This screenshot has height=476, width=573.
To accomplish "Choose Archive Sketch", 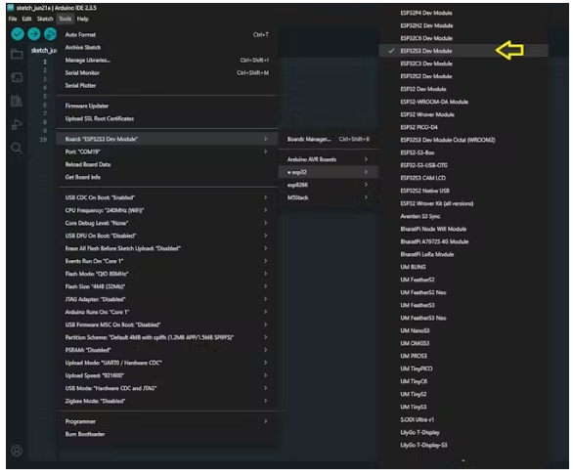I will coord(166,48).
